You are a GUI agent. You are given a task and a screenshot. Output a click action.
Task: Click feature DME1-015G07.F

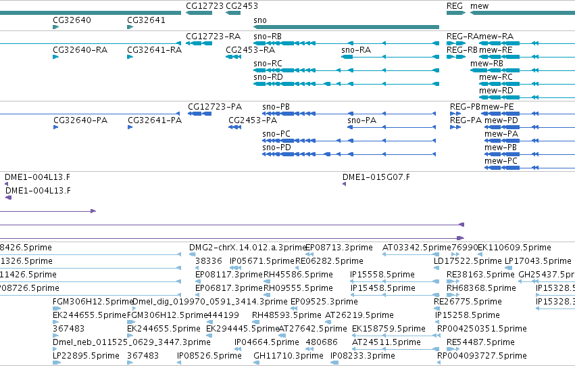376,177
